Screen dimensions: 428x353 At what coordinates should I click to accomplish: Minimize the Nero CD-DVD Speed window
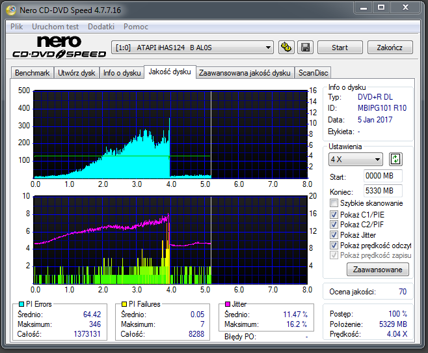[x=364, y=8]
